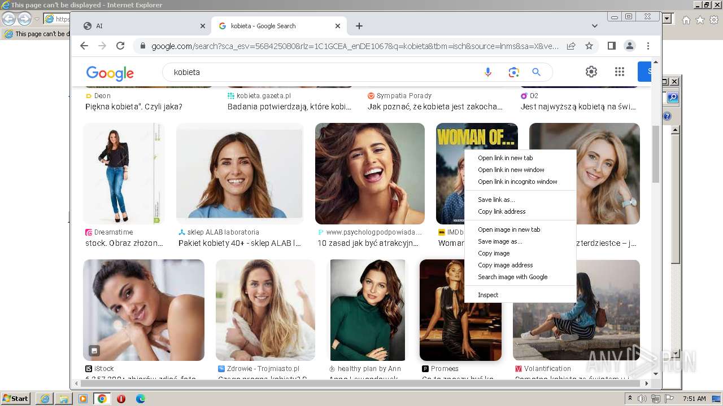Go back in Chrome navigation

tap(84, 46)
